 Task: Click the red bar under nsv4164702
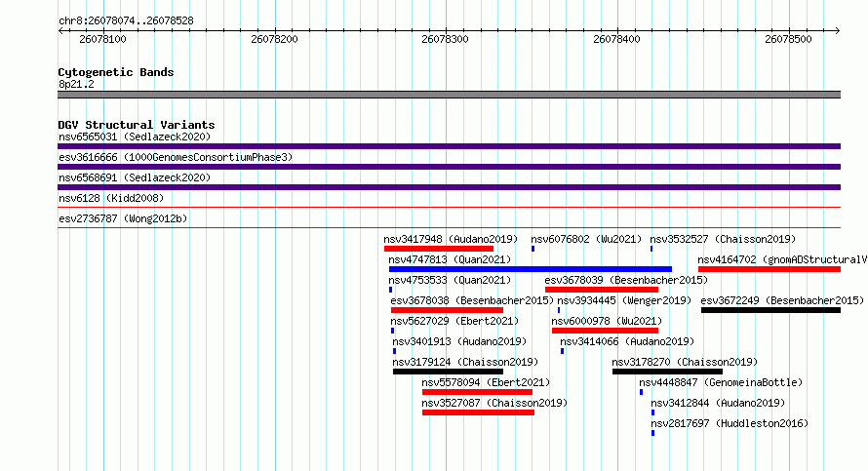(x=769, y=269)
